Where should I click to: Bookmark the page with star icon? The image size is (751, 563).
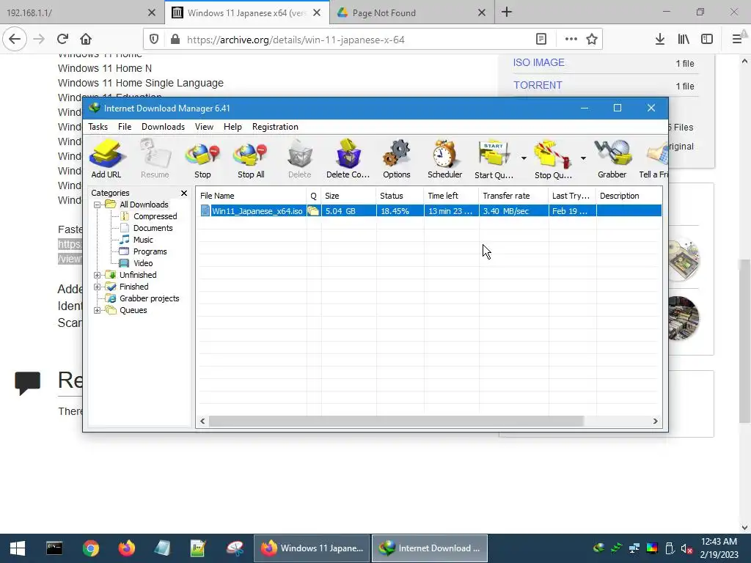tap(592, 40)
